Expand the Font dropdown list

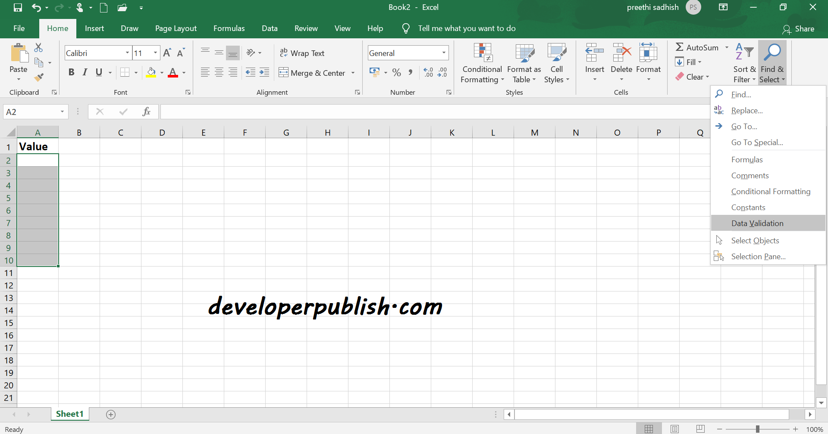[x=126, y=53]
